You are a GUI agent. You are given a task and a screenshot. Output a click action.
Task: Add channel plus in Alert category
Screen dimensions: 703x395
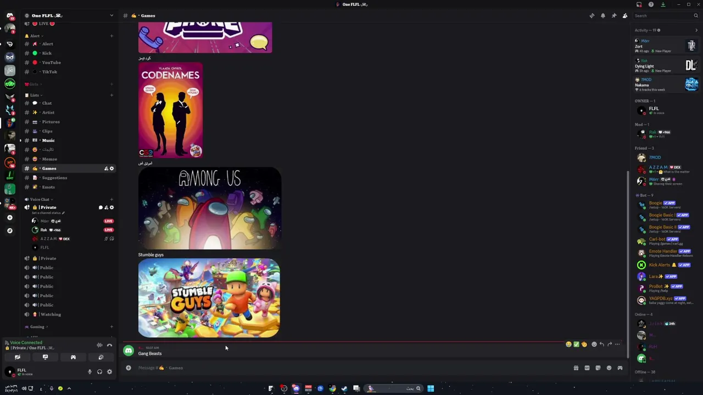pyautogui.click(x=111, y=36)
